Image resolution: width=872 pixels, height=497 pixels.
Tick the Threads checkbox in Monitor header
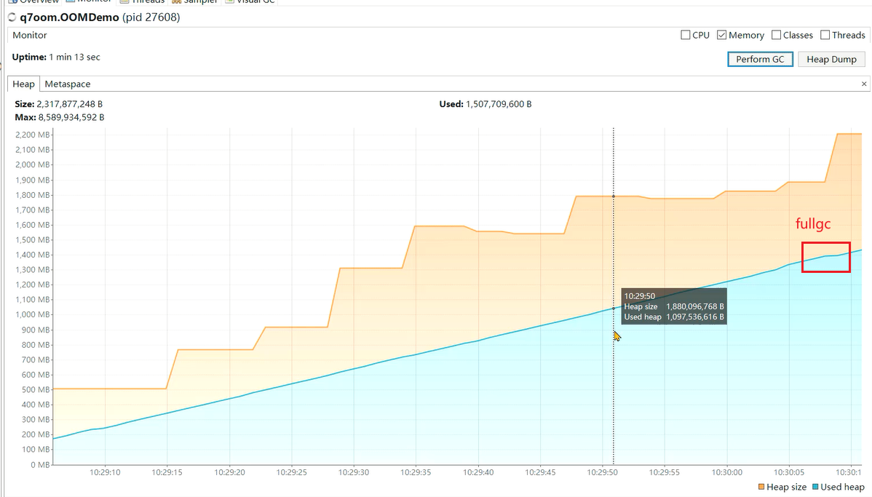pos(825,35)
